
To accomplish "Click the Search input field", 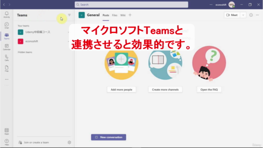I will (x=131, y=5).
